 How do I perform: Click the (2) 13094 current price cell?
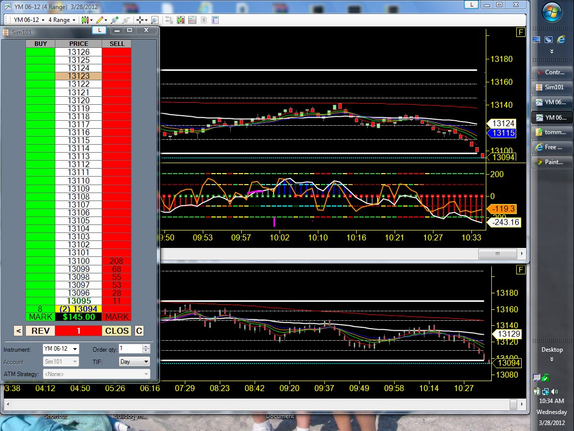coord(78,309)
